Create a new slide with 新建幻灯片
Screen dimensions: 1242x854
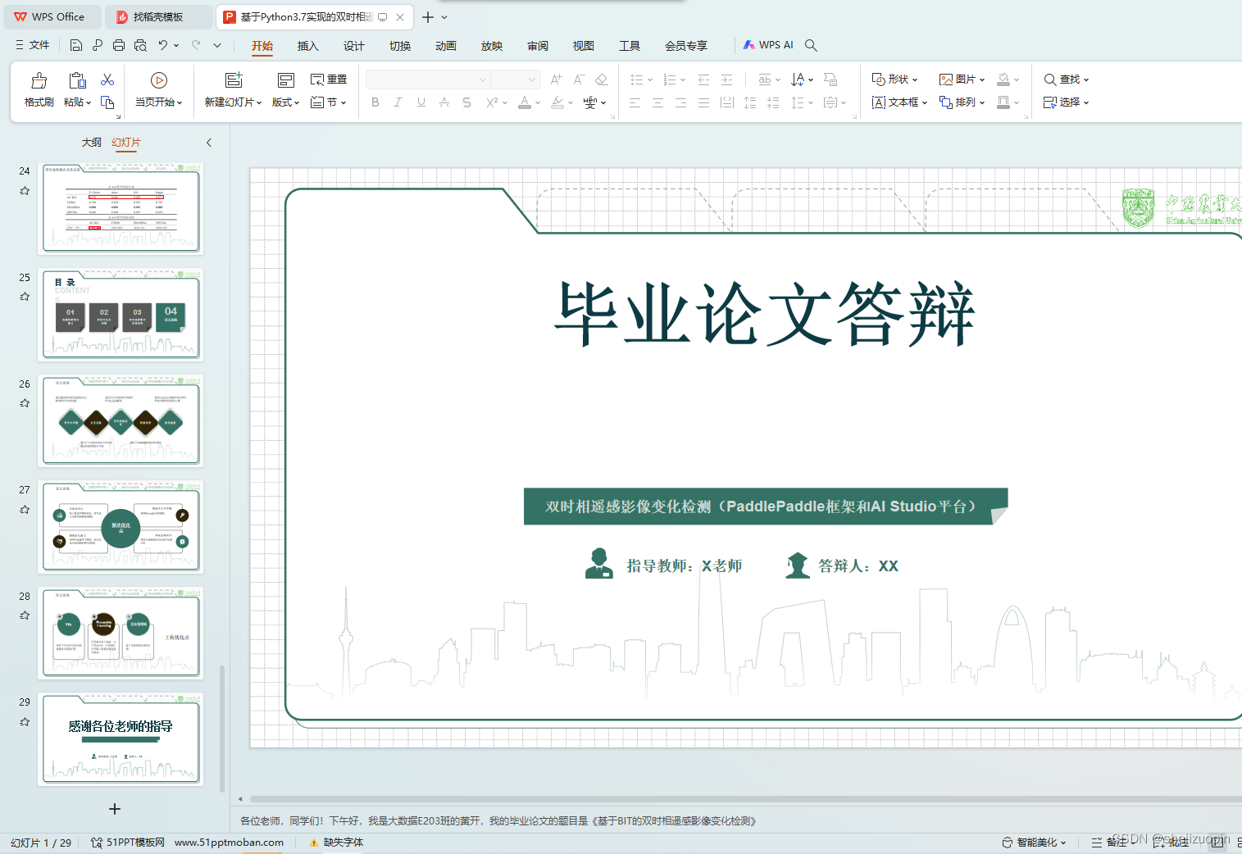click(232, 90)
